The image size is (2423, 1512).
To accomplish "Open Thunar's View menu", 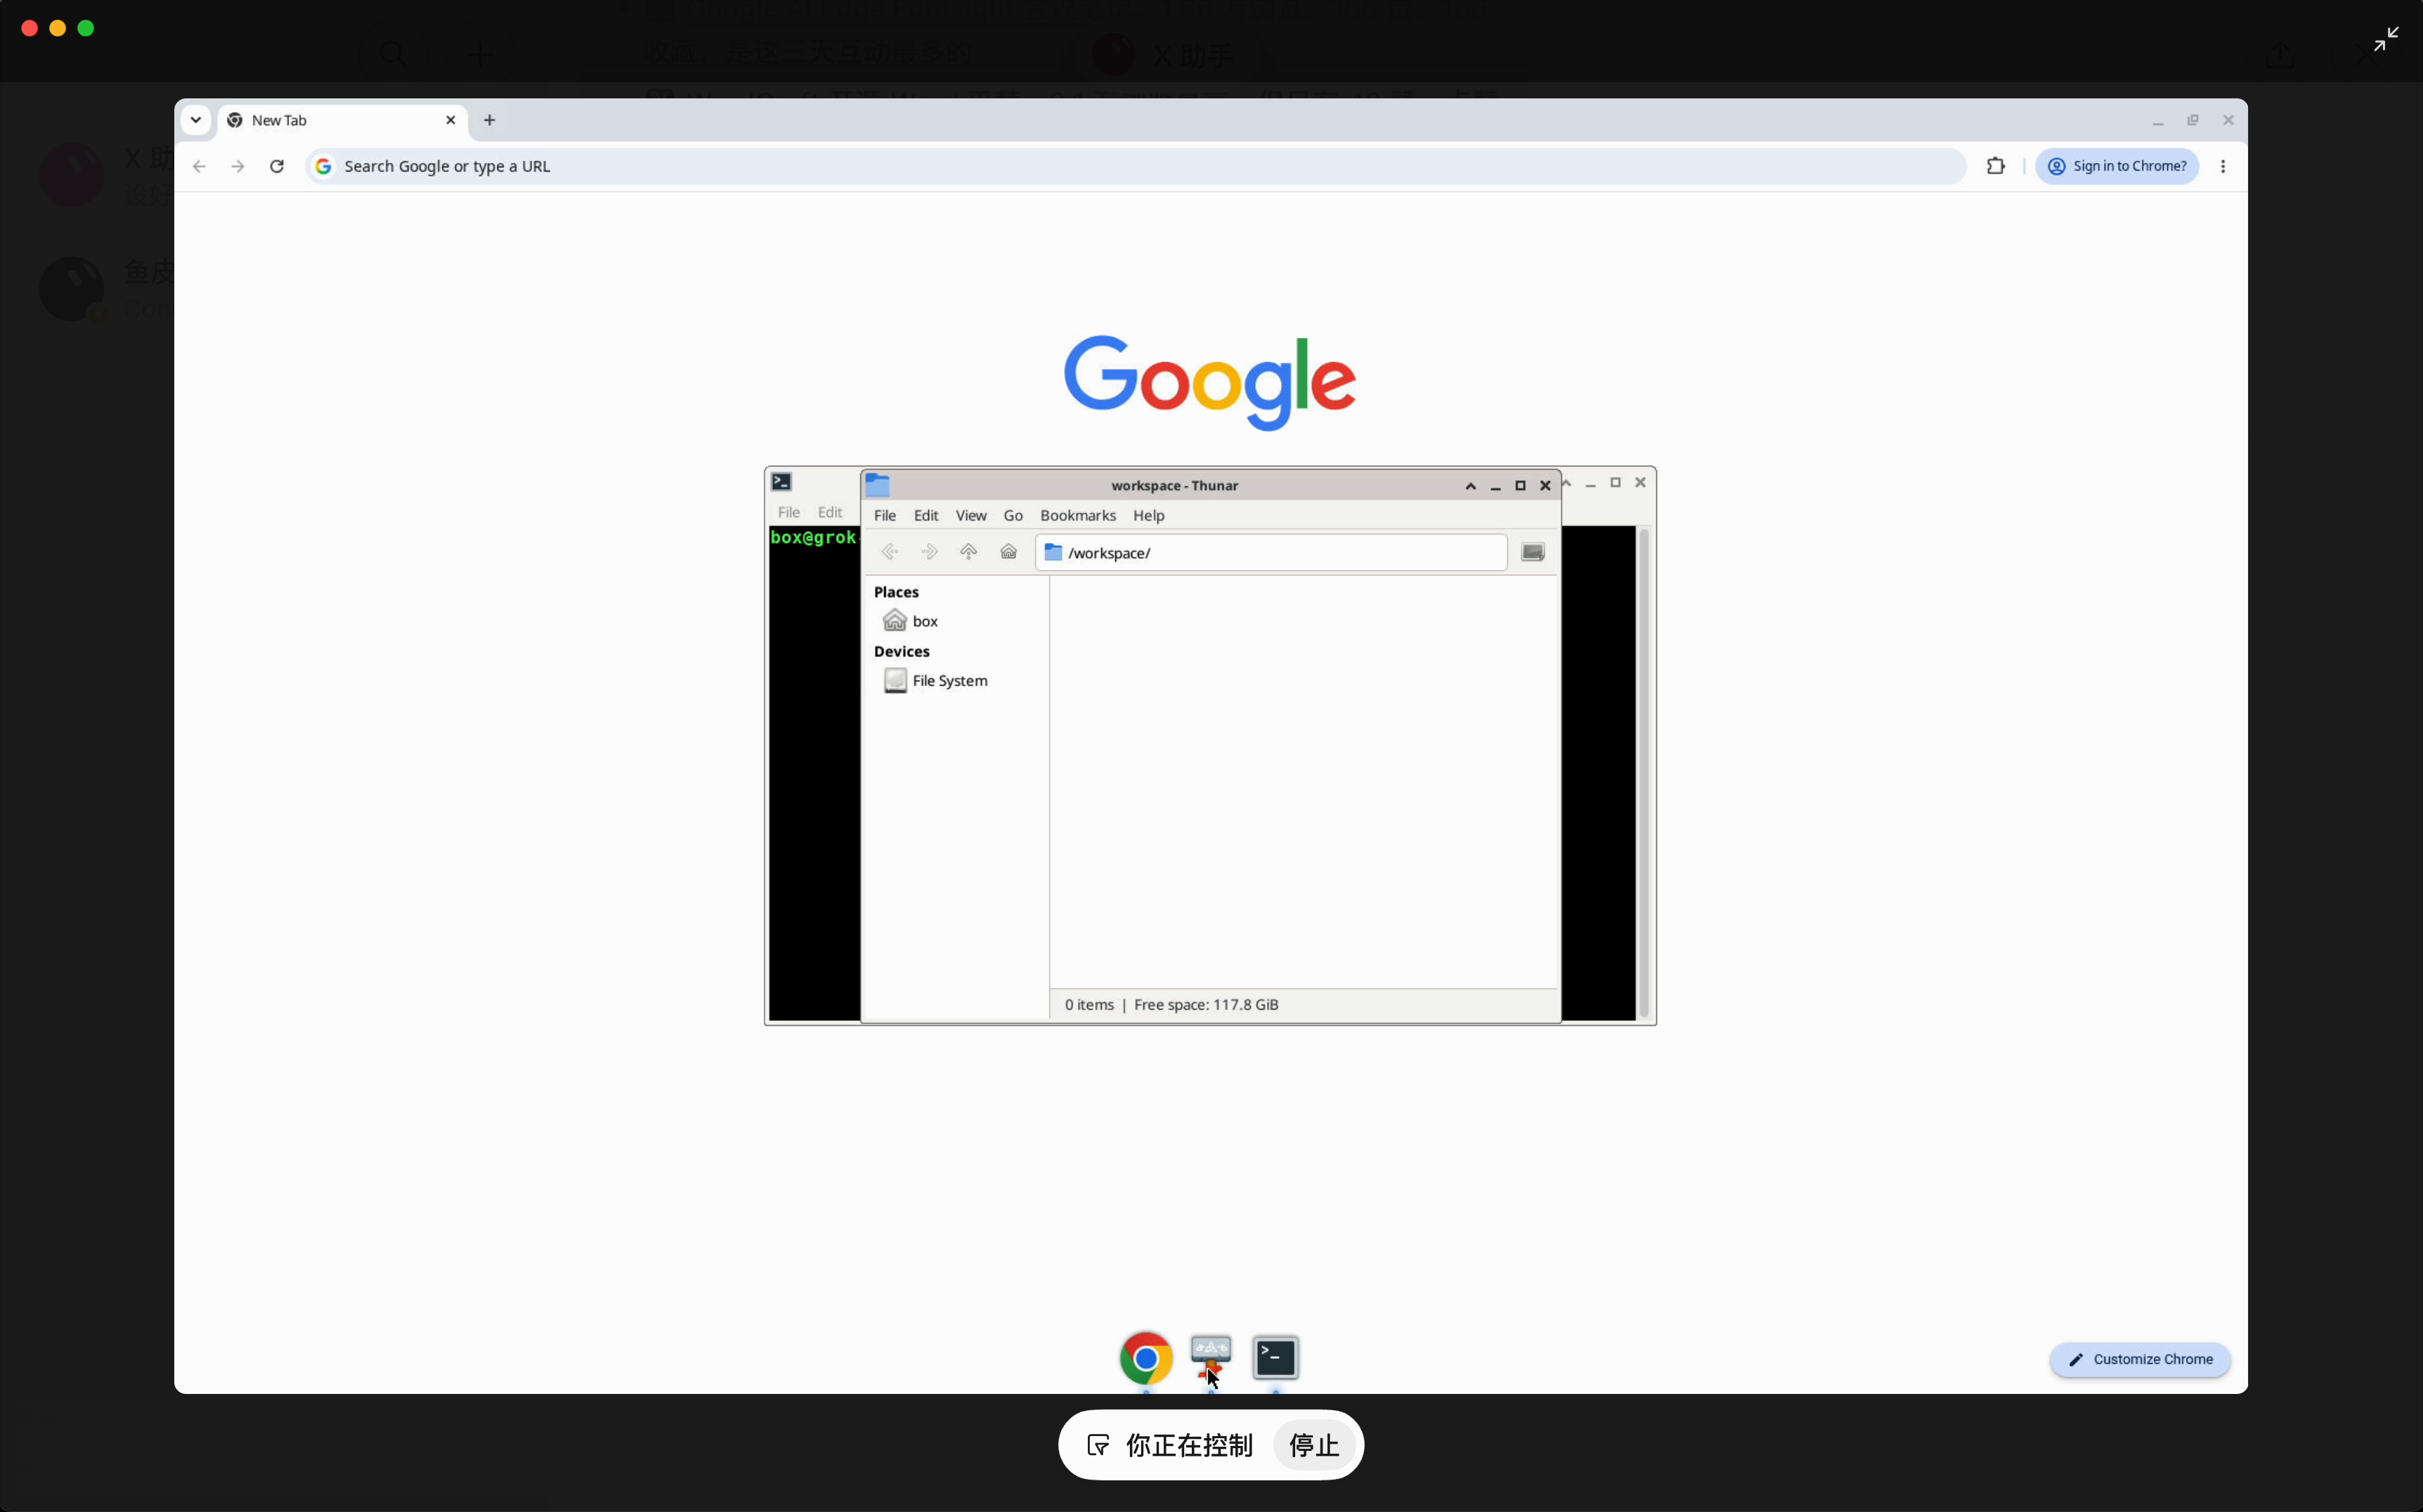I will 970,515.
